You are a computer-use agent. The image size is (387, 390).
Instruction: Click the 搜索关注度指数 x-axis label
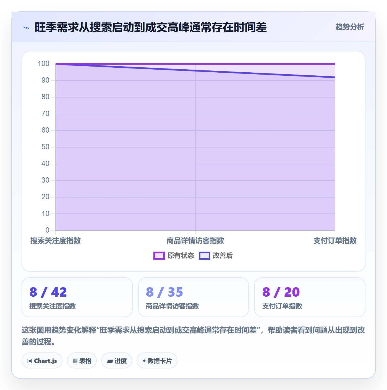56,241
